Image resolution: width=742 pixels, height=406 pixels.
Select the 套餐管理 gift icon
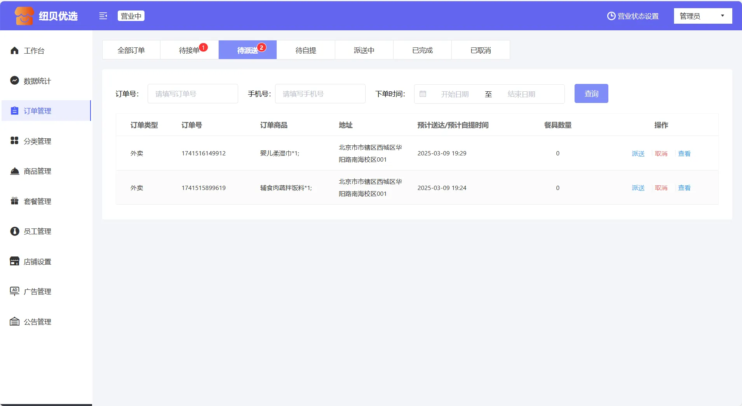14,201
